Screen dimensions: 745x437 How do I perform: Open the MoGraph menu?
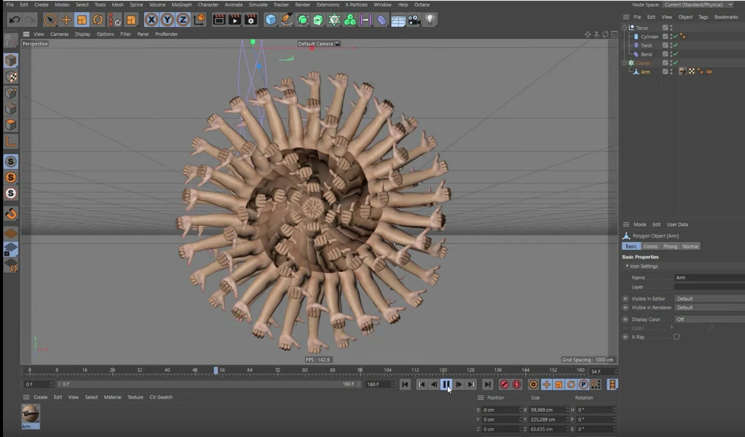[x=181, y=5]
